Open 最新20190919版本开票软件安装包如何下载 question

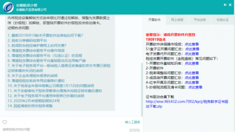(x=45, y=36)
